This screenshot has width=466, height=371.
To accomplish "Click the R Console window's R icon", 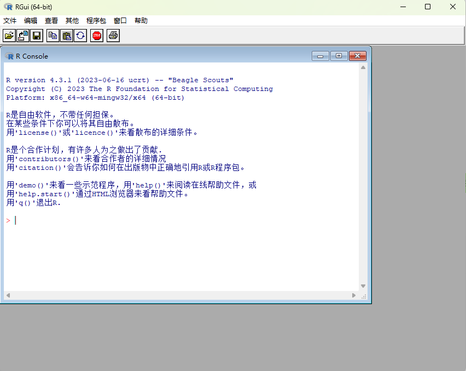I will (x=9, y=56).
